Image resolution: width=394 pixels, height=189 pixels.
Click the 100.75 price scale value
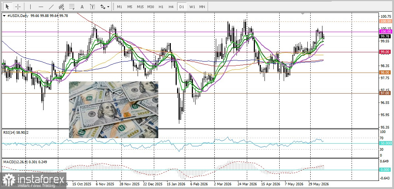[x=386, y=17]
